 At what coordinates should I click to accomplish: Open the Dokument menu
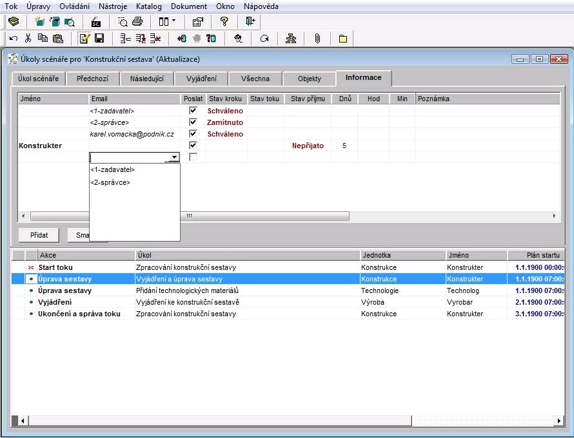[189, 6]
